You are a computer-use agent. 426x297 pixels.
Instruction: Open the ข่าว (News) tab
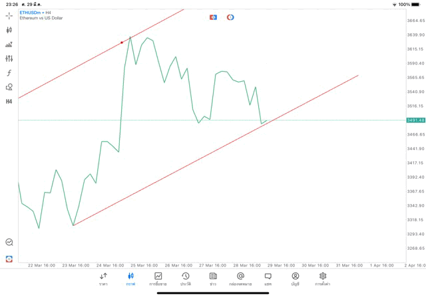(213, 279)
